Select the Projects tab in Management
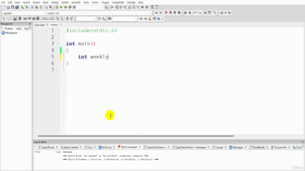The width and height of the screenshot is (305, 171). pos(9,28)
